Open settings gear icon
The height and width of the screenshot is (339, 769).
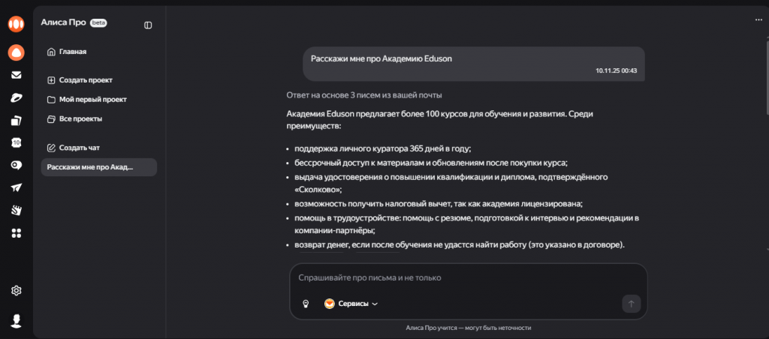[16, 290]
